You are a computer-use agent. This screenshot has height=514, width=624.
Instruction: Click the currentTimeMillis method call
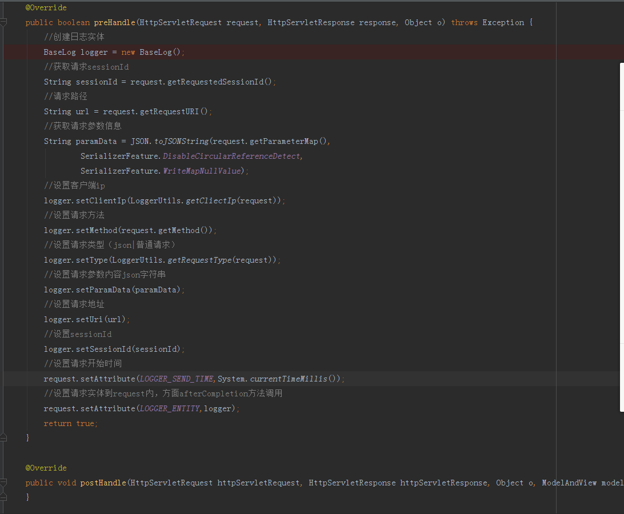coord(289,379)
